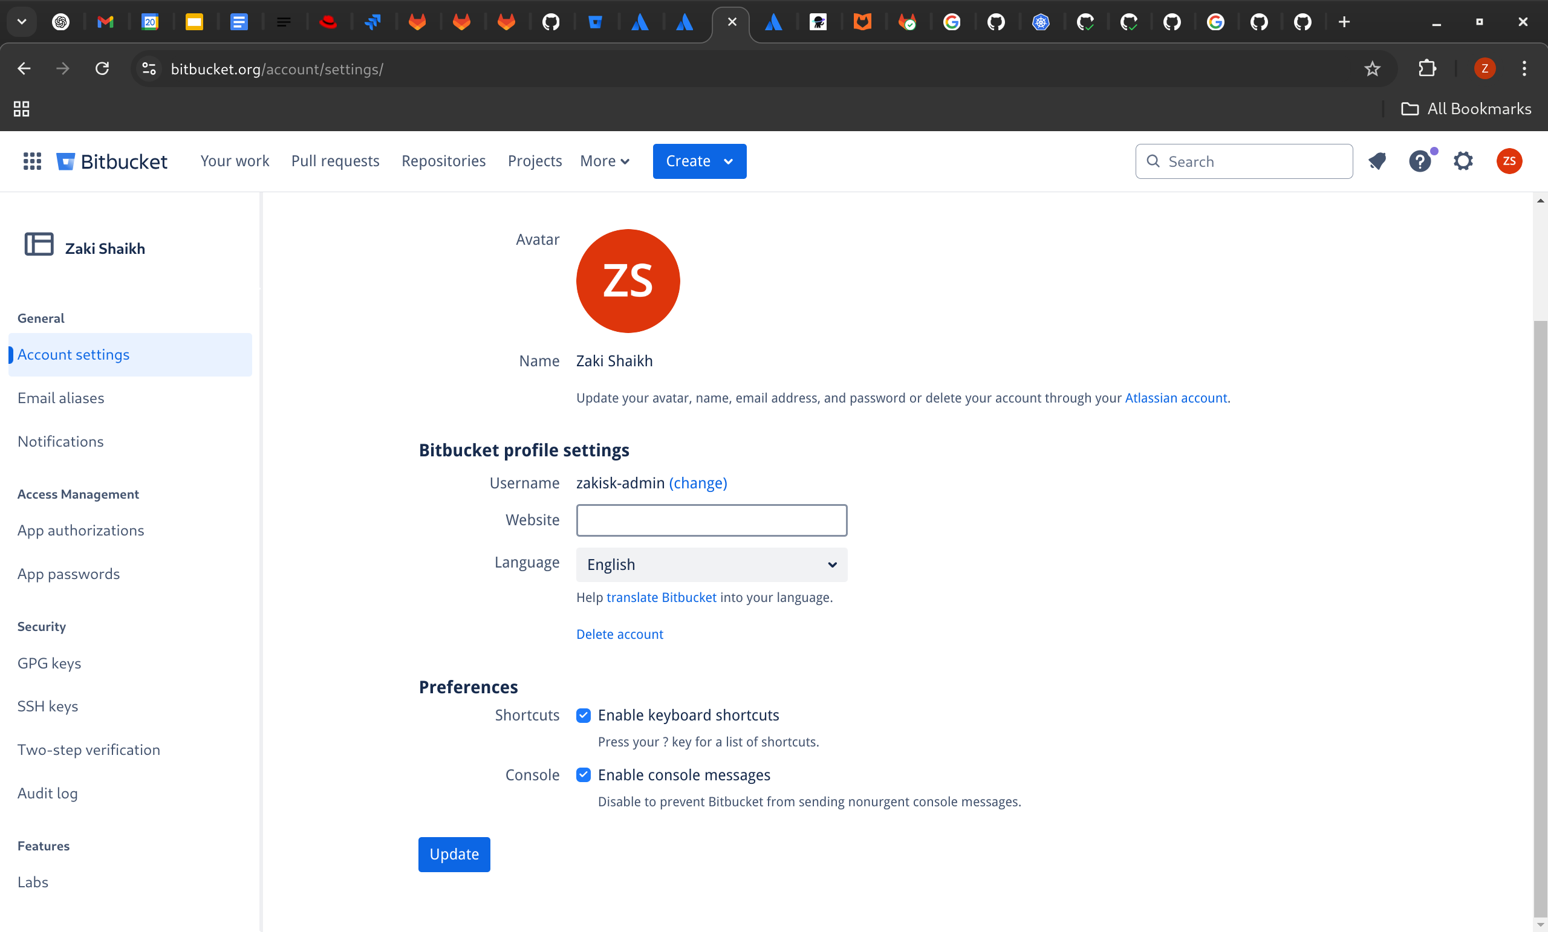Open the Pull requests menu item
The height and width of the screenshot is (932, 1548).
tap(336, 161)
